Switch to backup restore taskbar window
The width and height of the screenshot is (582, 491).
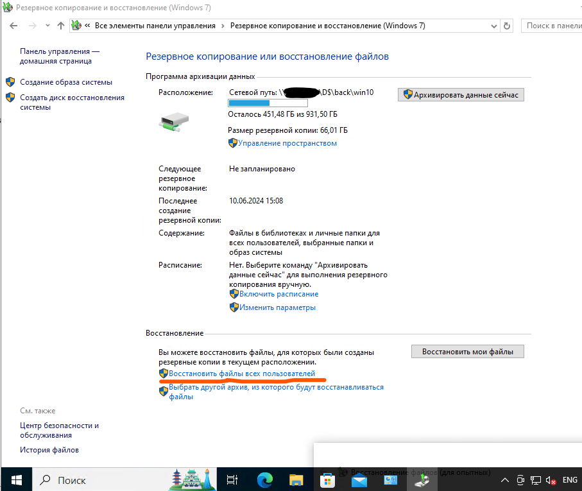422,480
